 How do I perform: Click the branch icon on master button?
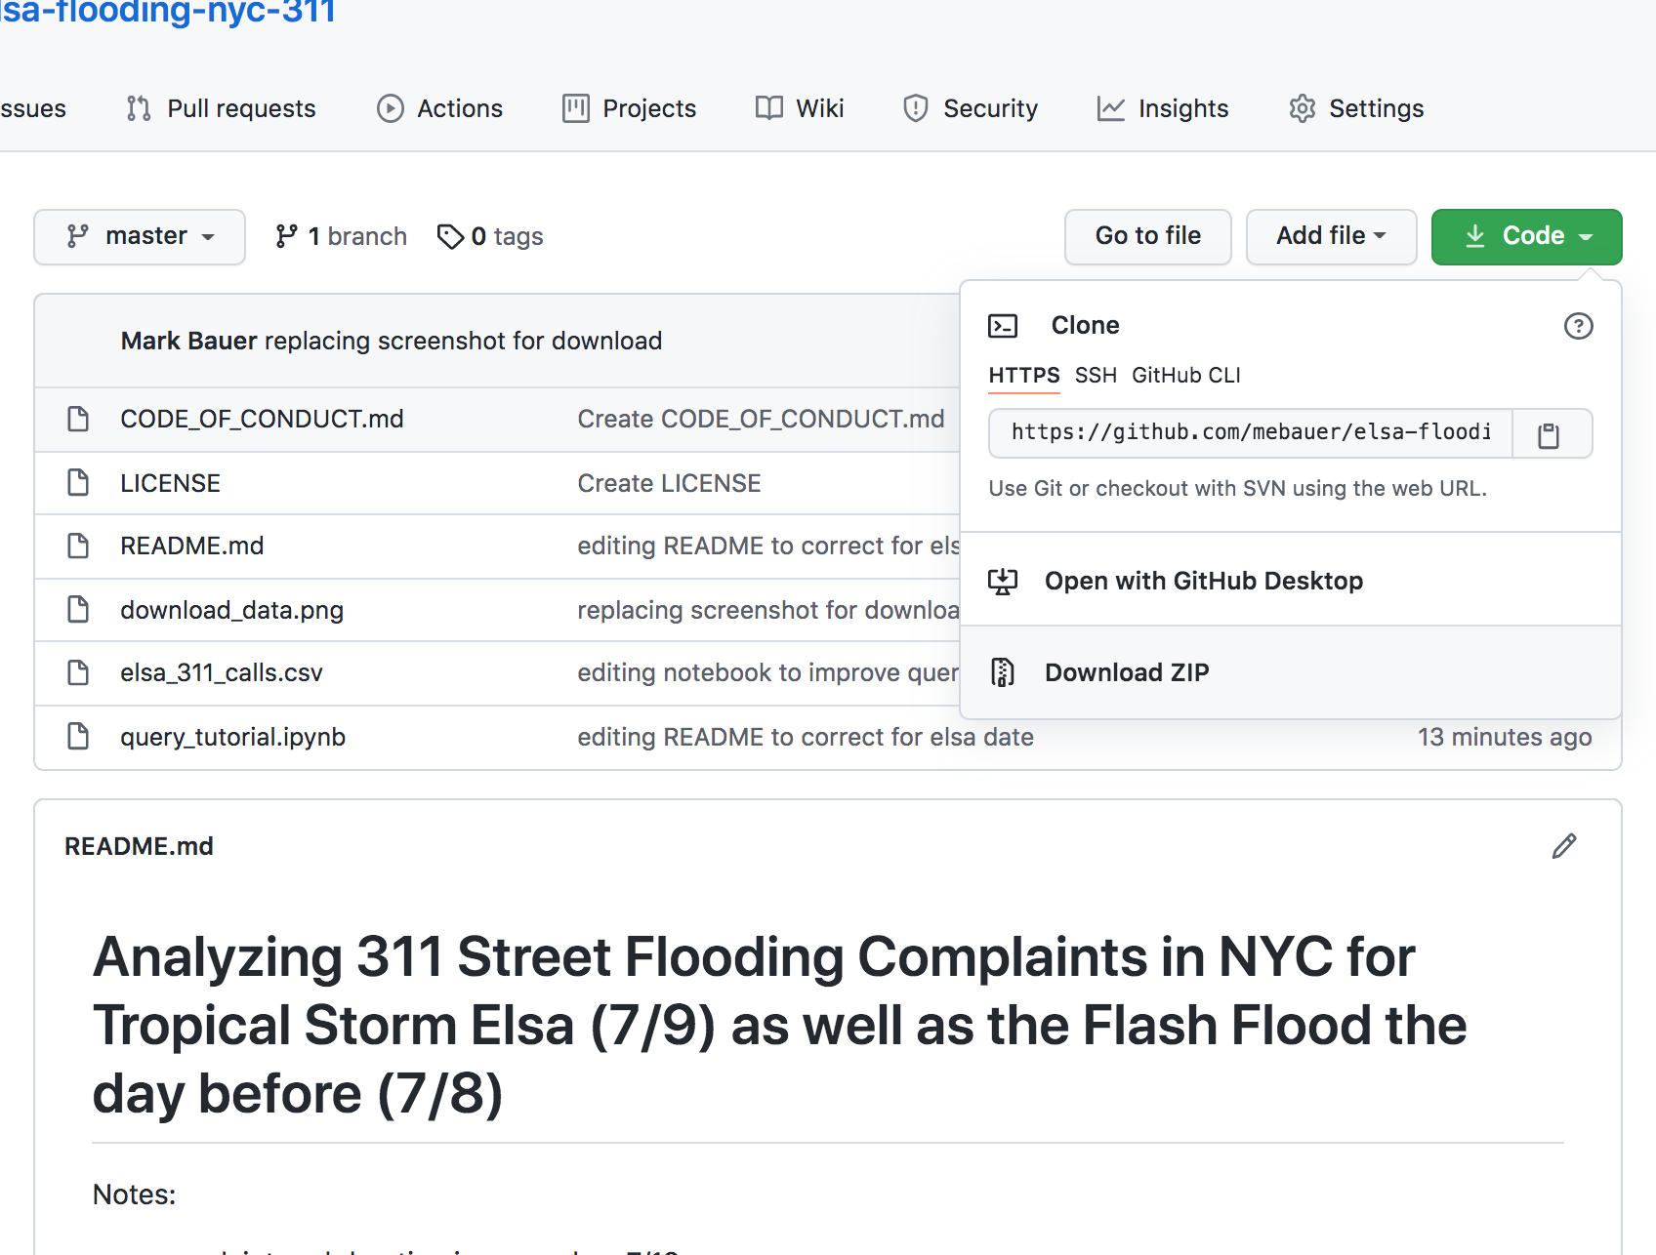[x=77, y=236]
